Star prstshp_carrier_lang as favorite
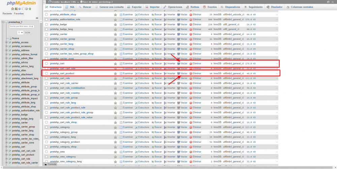 click(x=115, y=44)
